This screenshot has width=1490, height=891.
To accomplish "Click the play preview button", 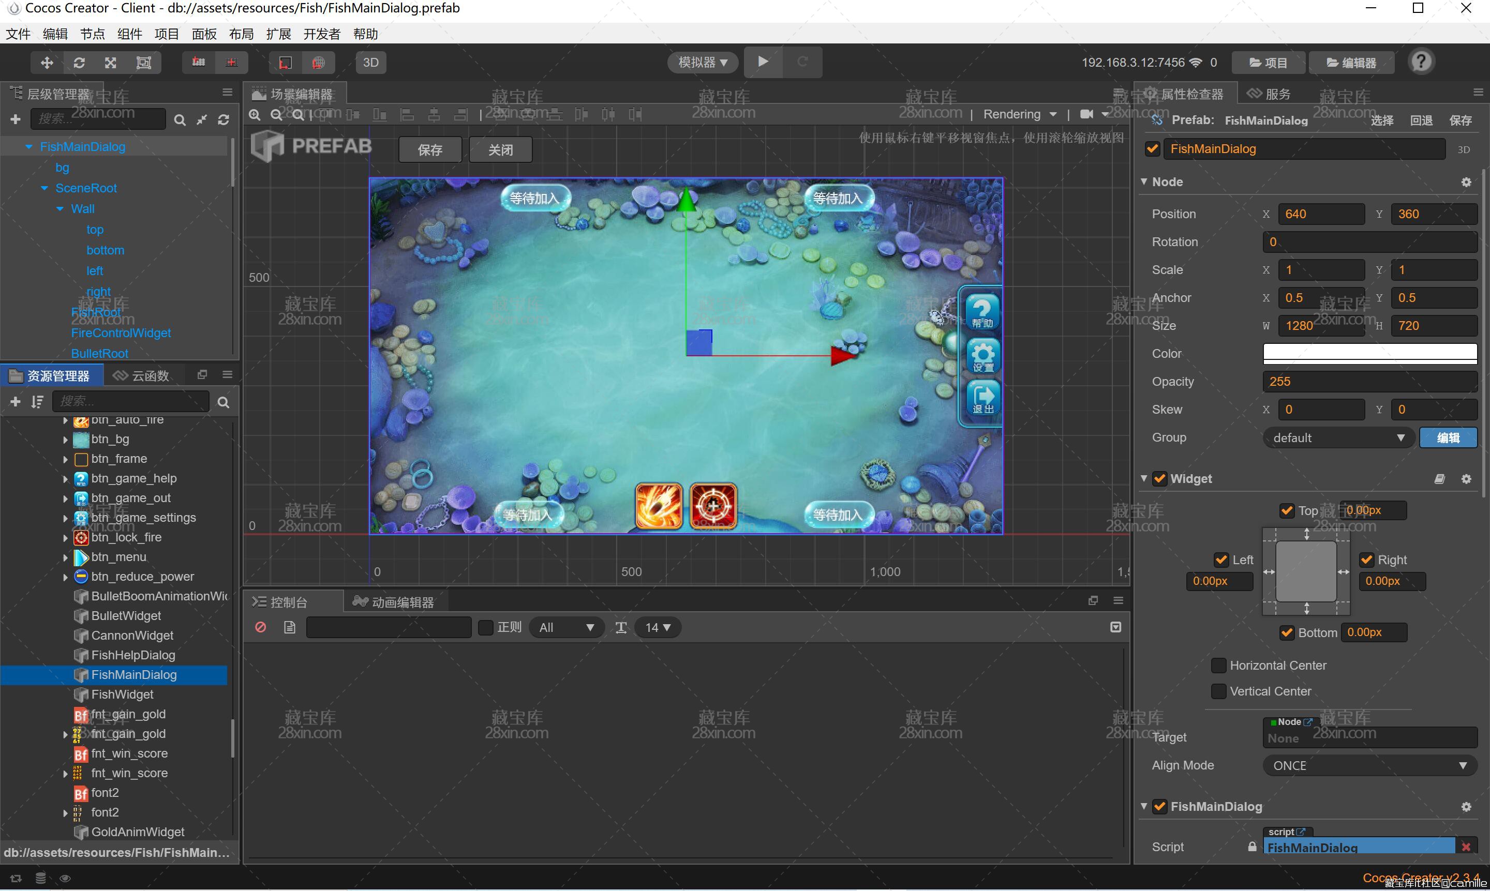I will [x=763, y=62].
